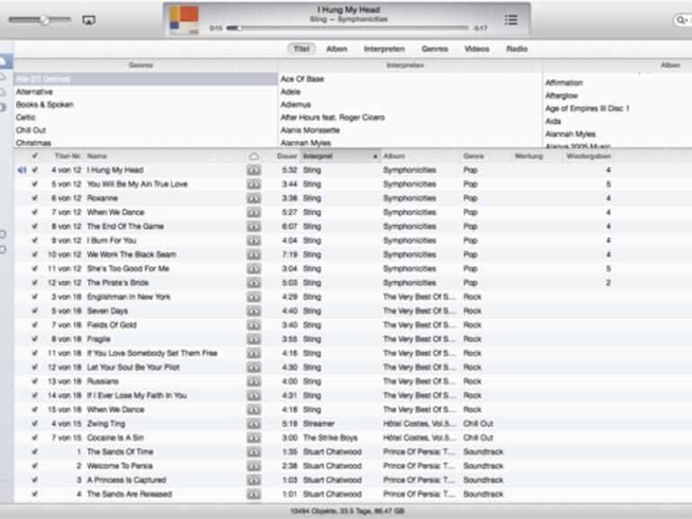
Task: Toggle the checkbox for Russians
Action: pos(35,382)
